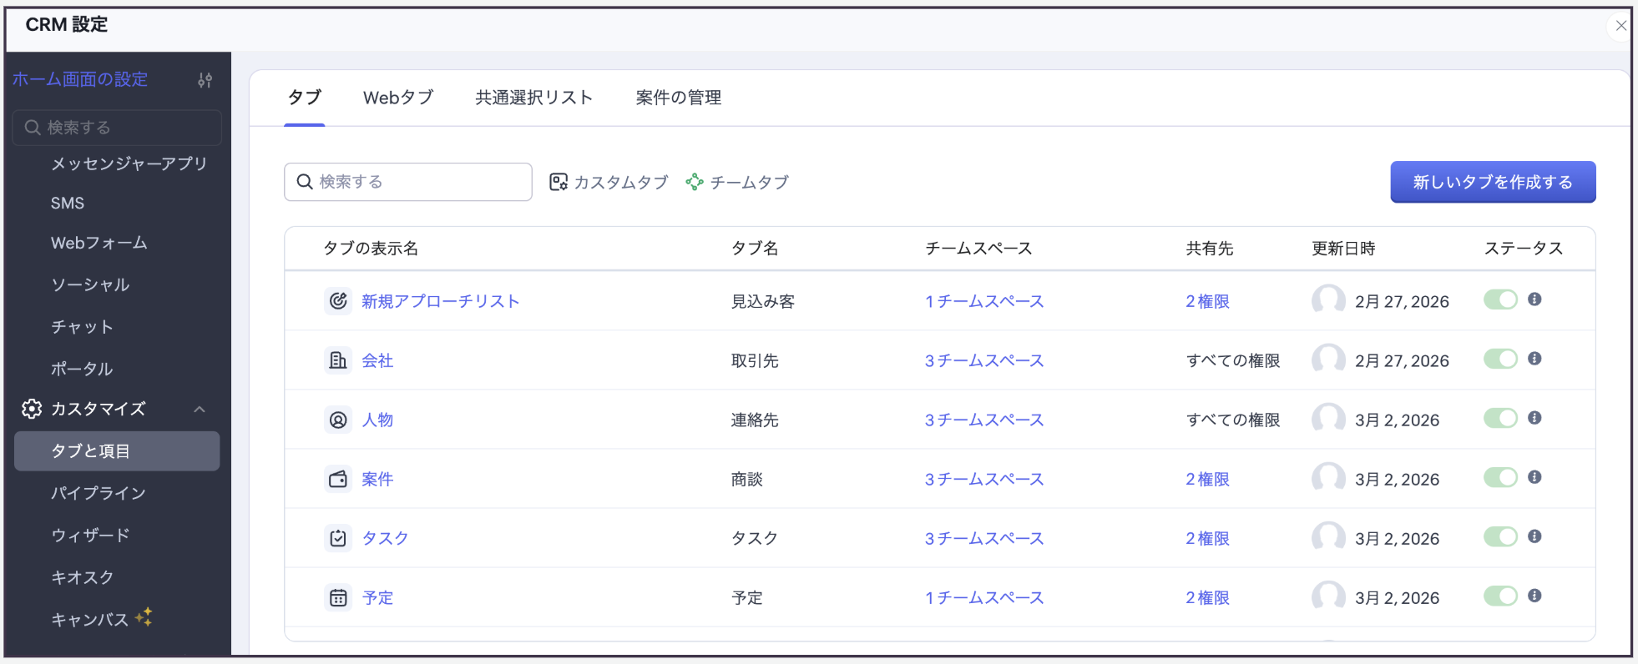Open the 3チームスペース link for 人物

pyautogui.click(x=984, y=420)
